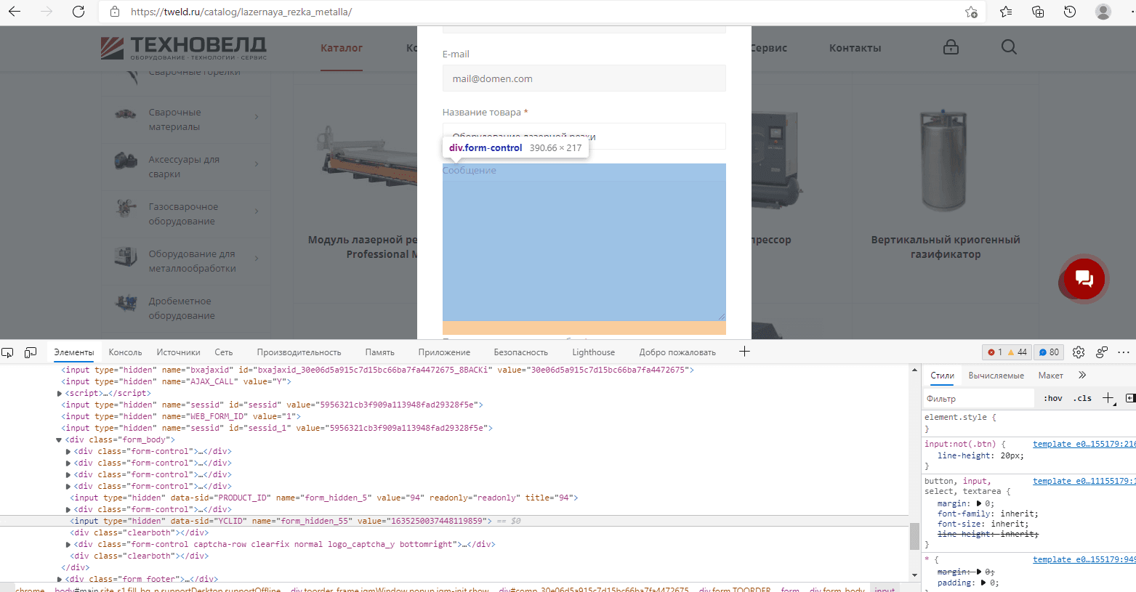Open source link for button, input rule
This screenshot has height=592, width=1136.
click(x=1084, y=481)
